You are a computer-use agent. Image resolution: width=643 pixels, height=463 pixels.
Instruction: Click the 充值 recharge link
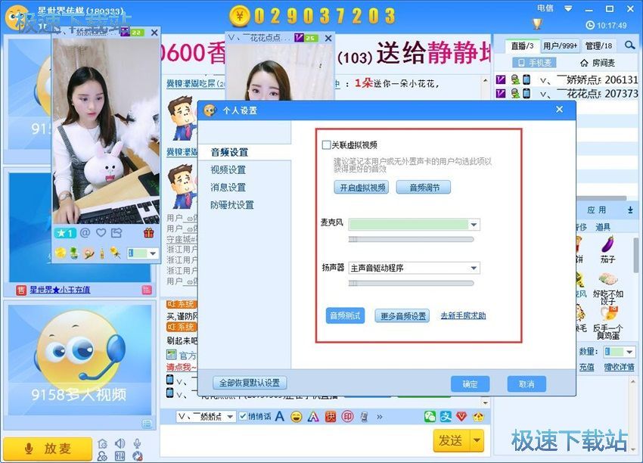(587, 367)
